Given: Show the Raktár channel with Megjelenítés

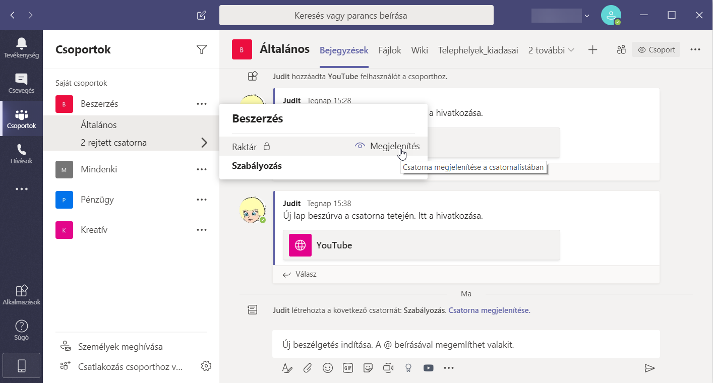Looking at the screenshot, I should [x=387, y=146].
